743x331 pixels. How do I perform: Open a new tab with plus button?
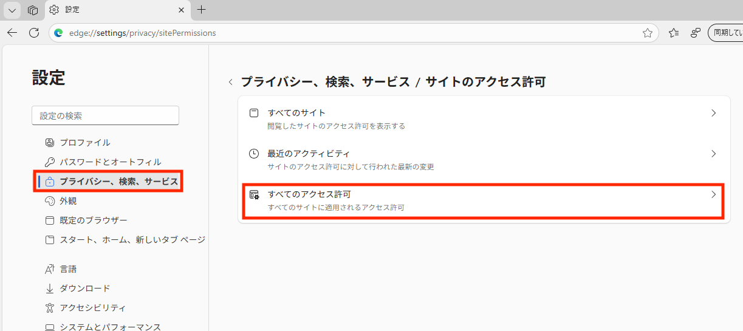coord(202,10)
